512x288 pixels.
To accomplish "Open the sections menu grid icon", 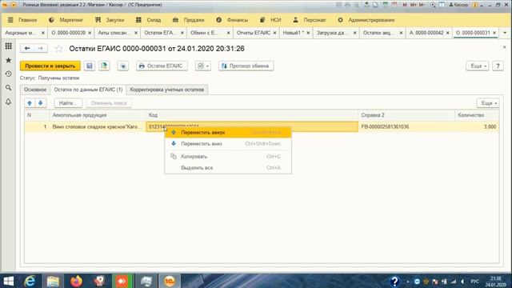I will click(x=9, y=46).
